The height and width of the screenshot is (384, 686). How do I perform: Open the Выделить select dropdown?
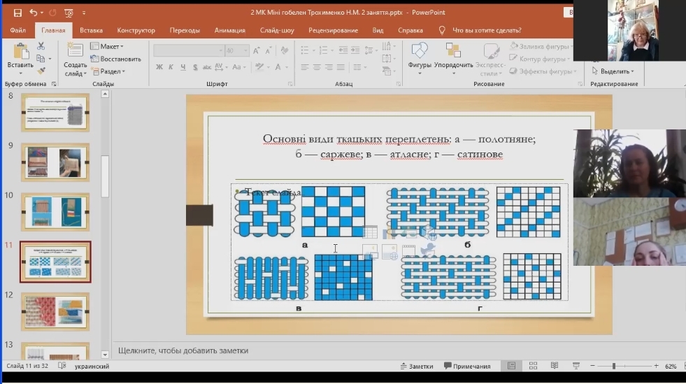613,71
